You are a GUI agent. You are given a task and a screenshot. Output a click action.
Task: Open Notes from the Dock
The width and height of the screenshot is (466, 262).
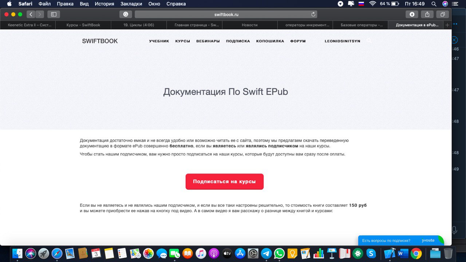click(x=109, y=253)
